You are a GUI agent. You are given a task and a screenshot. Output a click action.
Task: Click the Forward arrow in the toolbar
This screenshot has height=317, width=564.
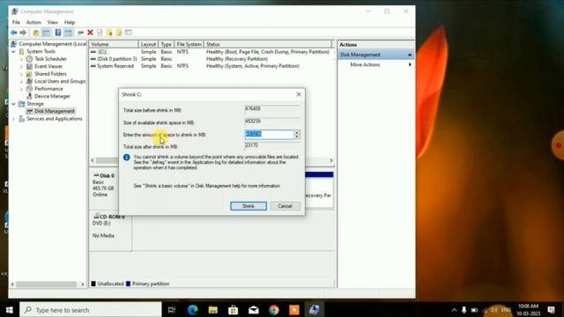pos(23,33)
